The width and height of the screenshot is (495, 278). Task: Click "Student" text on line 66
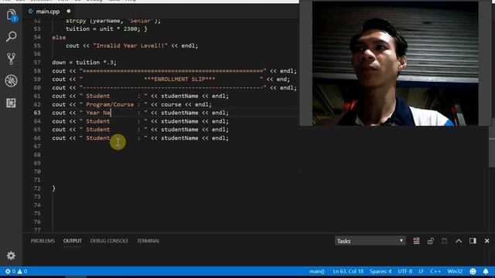coord(98,138)
